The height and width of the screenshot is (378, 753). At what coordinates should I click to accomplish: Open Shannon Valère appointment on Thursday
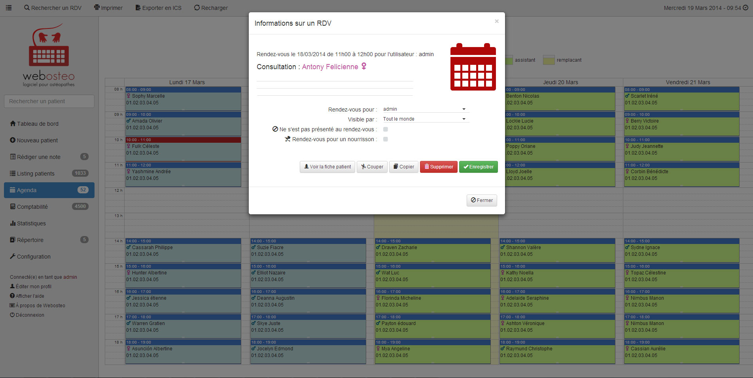point(557,251)
